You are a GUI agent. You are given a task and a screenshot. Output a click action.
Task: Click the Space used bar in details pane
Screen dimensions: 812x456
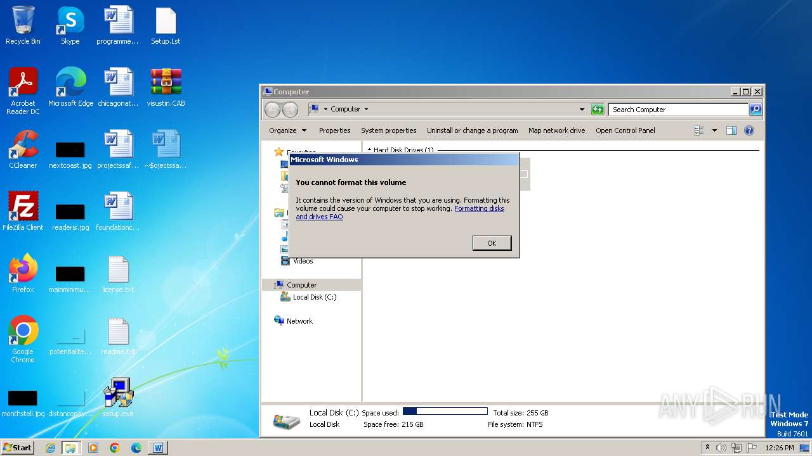pos(445,412)
